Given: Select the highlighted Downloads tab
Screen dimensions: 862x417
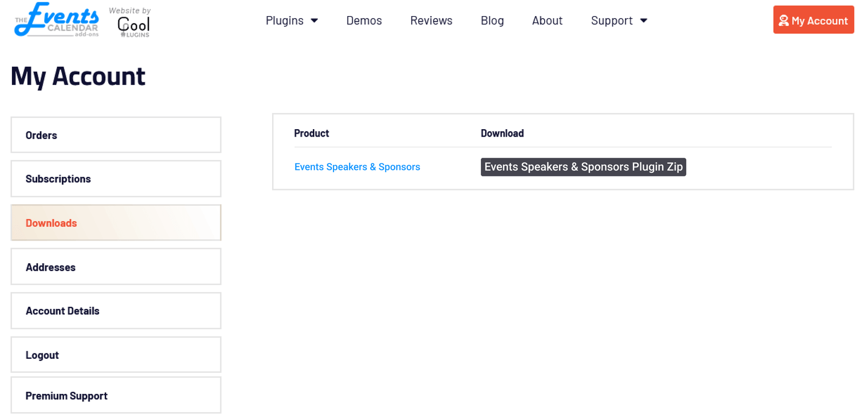Looking at the screenshot, I should (x=116, y=223).
